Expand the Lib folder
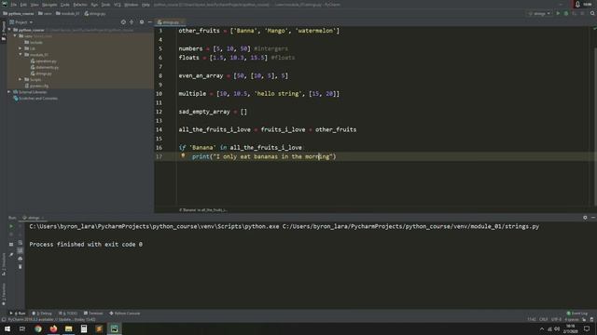The height and width of the screenshot is (335, 597). 21,48
